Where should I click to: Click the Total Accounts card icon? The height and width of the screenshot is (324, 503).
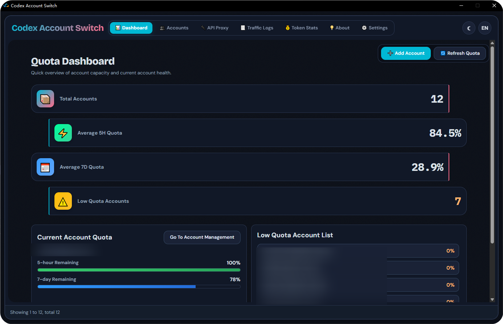(45, 98)
